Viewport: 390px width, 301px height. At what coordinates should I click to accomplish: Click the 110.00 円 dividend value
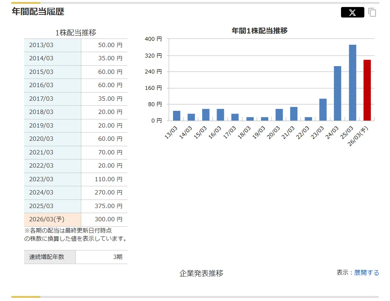point(108,179)
